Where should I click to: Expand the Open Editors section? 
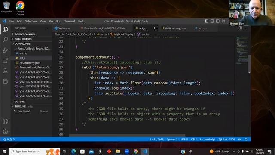31,39
